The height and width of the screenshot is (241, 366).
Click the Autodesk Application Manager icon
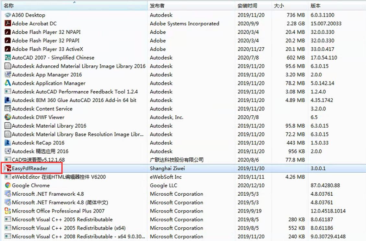coord(7,83)
